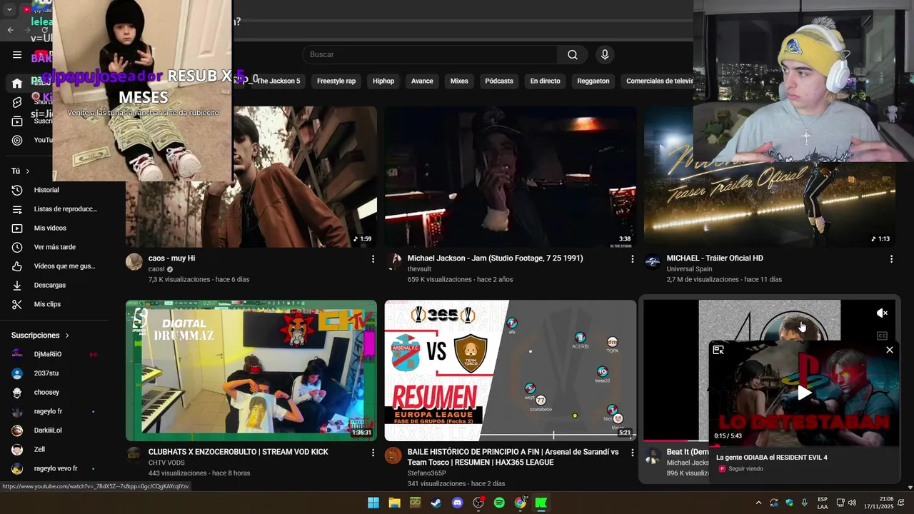The image size is (914, 514).
Task: Open options menu for Michael Jackson - Jam
Action: pos(632,259)
